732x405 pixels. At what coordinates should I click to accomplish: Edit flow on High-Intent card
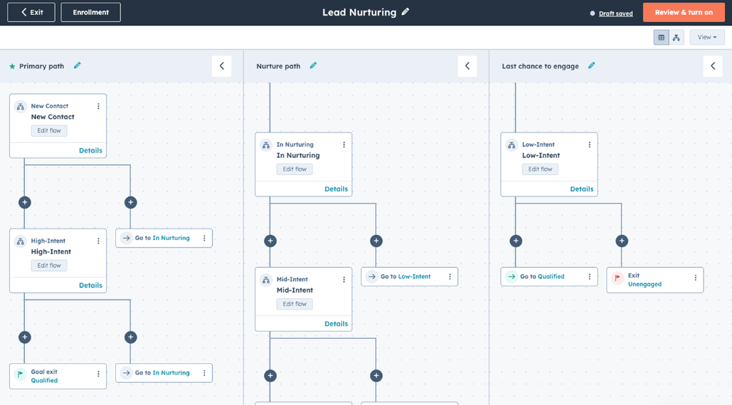(x=49, y=265)
